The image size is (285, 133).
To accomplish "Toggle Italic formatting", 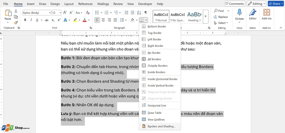I will pyautogui.click(x=31, y=20).
